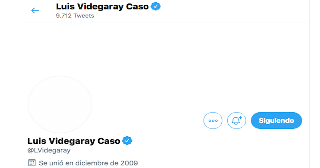Click the calendar icon beside the join date
Screen dimensions: 320x168
[32, 163]
